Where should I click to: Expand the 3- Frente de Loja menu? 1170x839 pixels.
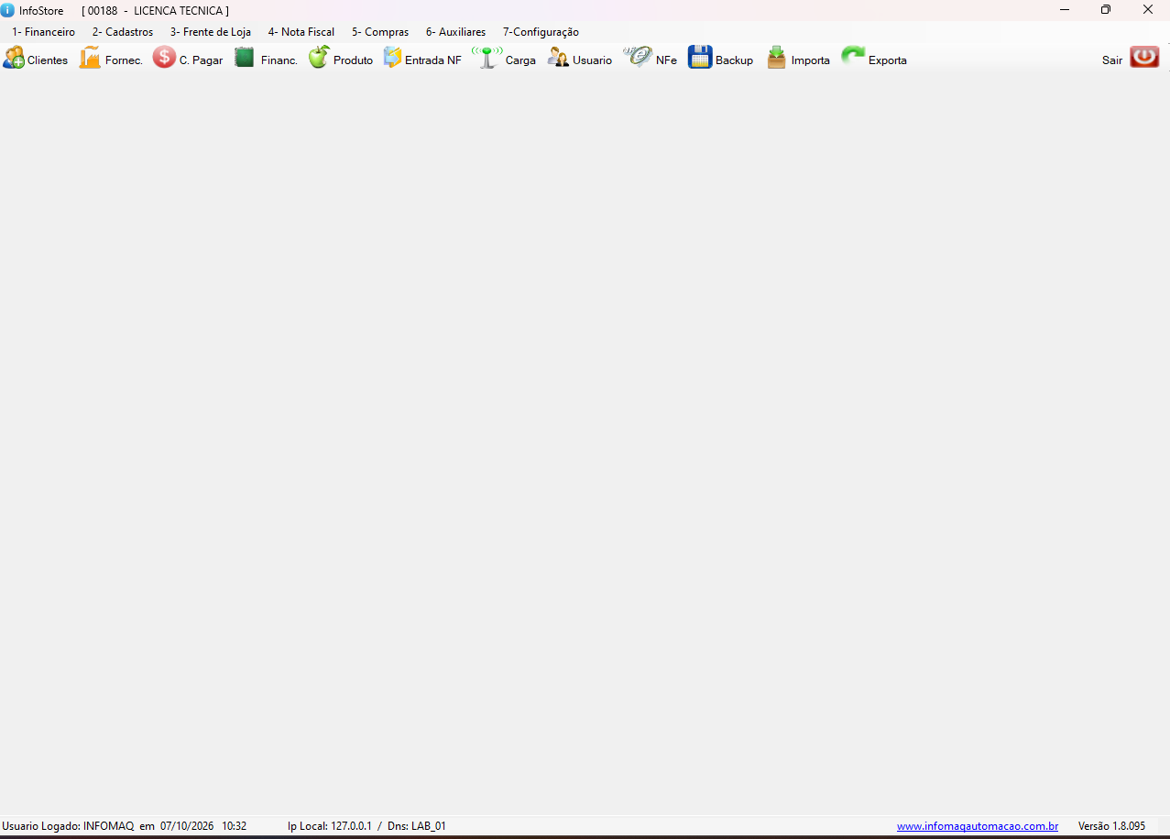tap(211, 32)
